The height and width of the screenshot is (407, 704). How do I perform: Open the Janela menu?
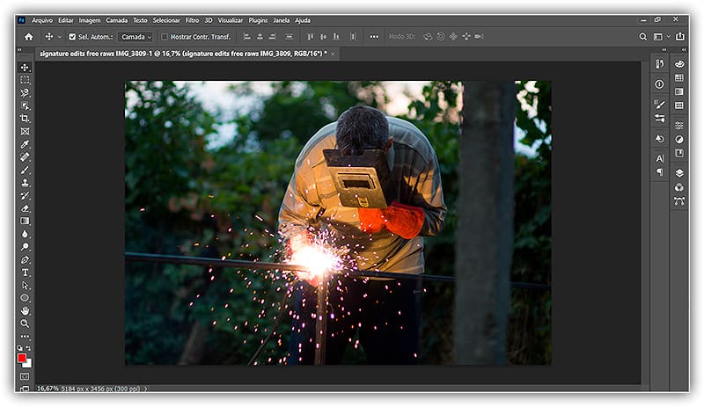[281, 20]
